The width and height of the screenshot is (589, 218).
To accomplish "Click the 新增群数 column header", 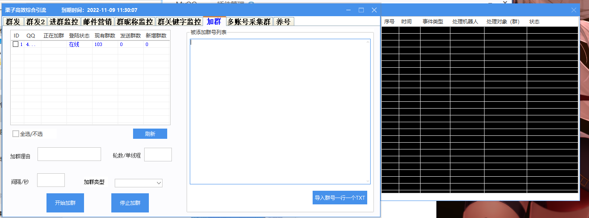I will click(x=156, y=36).
